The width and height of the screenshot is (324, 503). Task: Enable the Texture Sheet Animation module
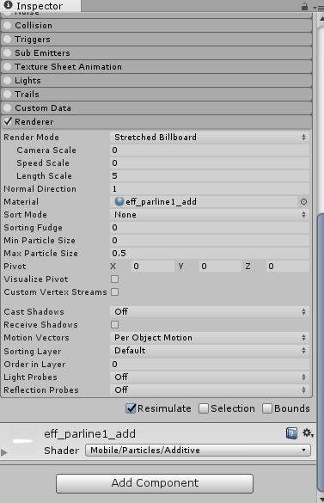coord(8,67)
